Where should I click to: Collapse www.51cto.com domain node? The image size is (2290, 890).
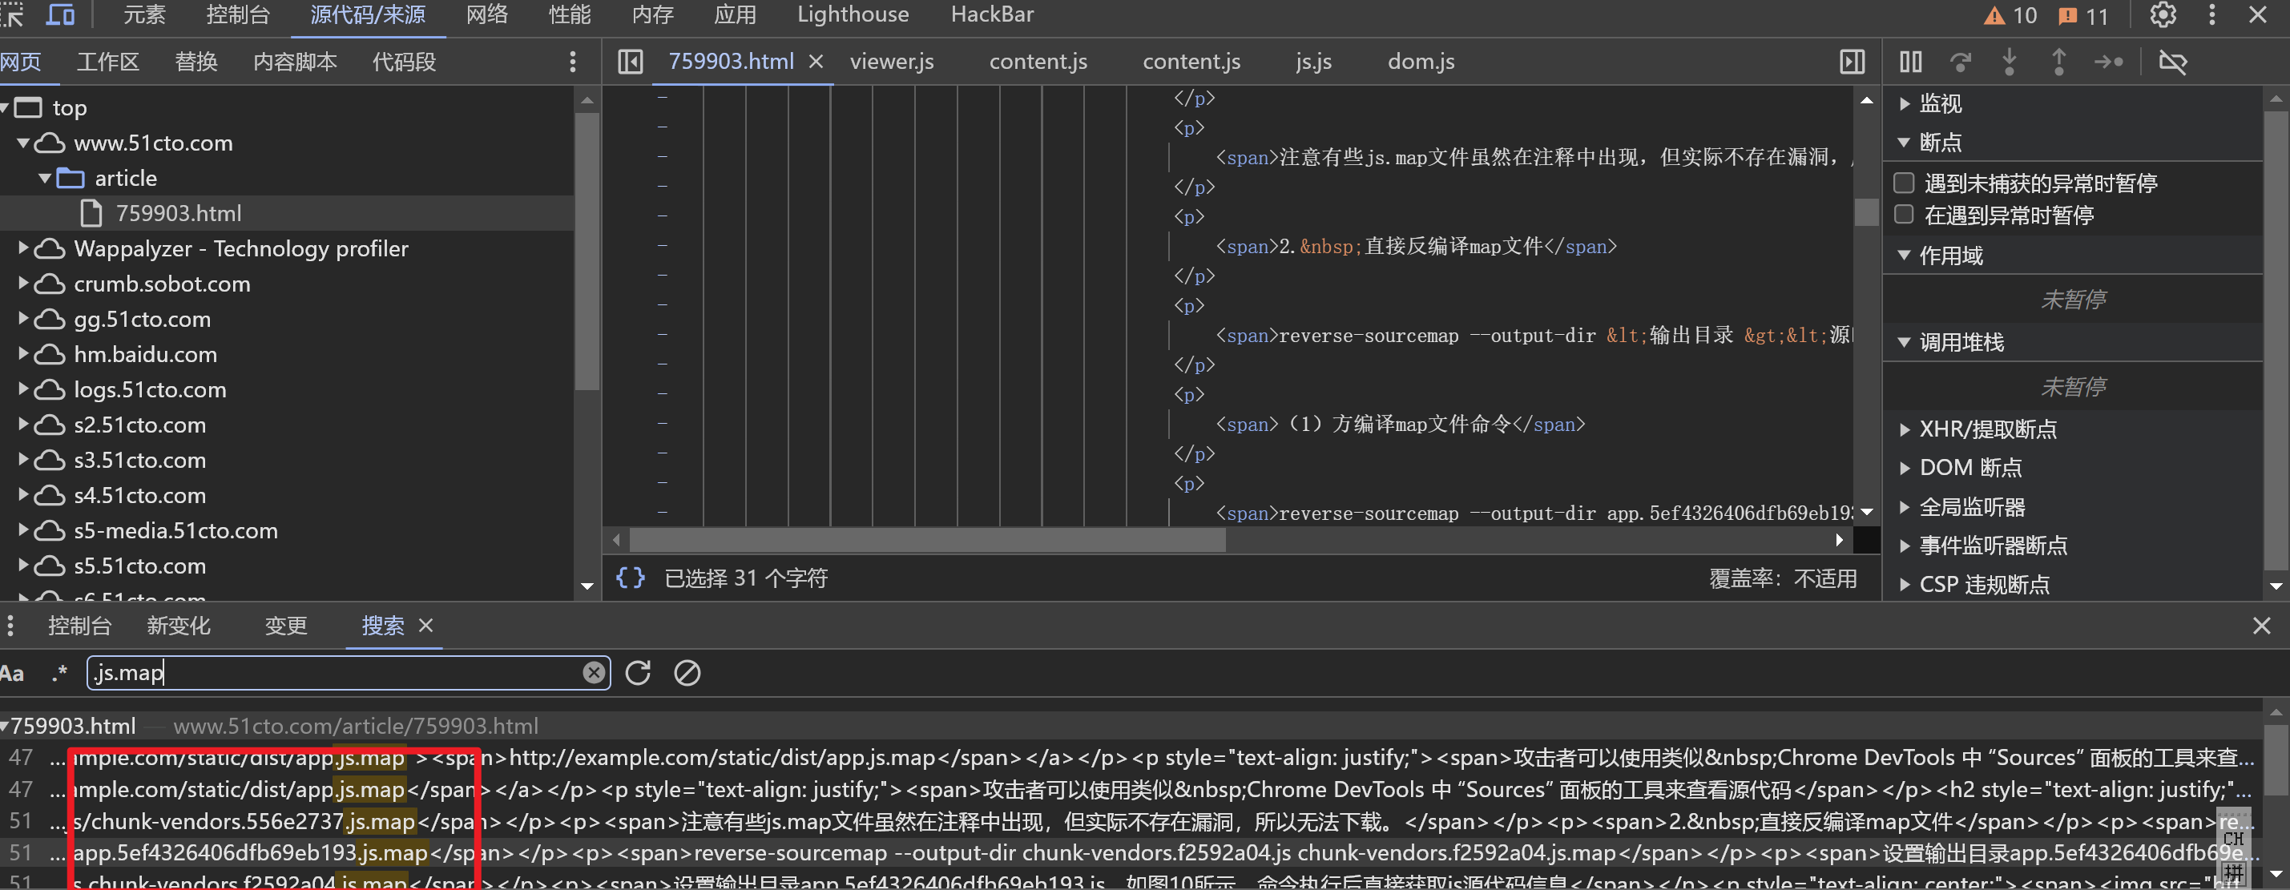pyautogui.click(x=24, y=143)
